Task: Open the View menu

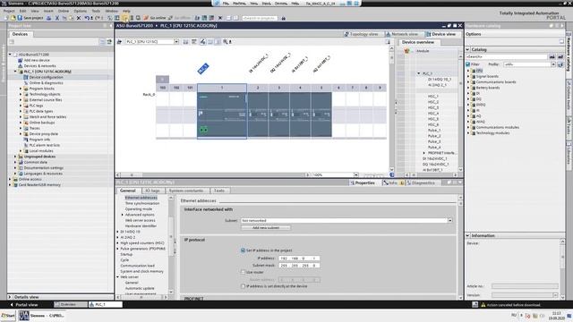Action: coord(35,11)
